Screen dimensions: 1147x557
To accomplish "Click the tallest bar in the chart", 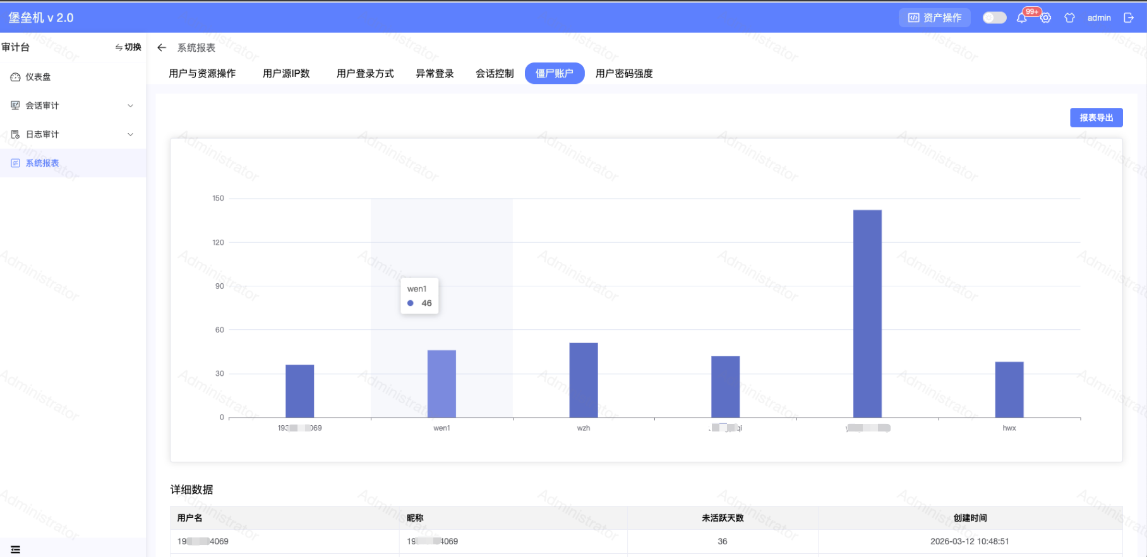I will click(867, 314).
